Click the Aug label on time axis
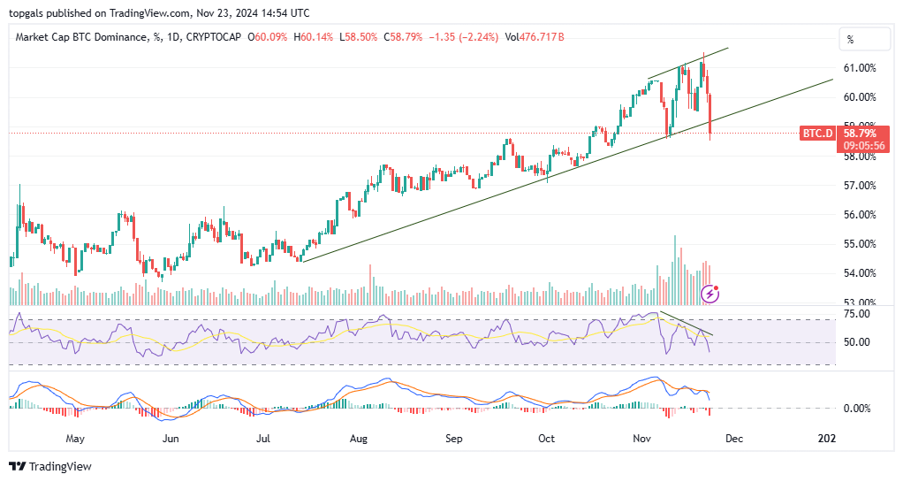903x482 pixels. click(358, 439)
